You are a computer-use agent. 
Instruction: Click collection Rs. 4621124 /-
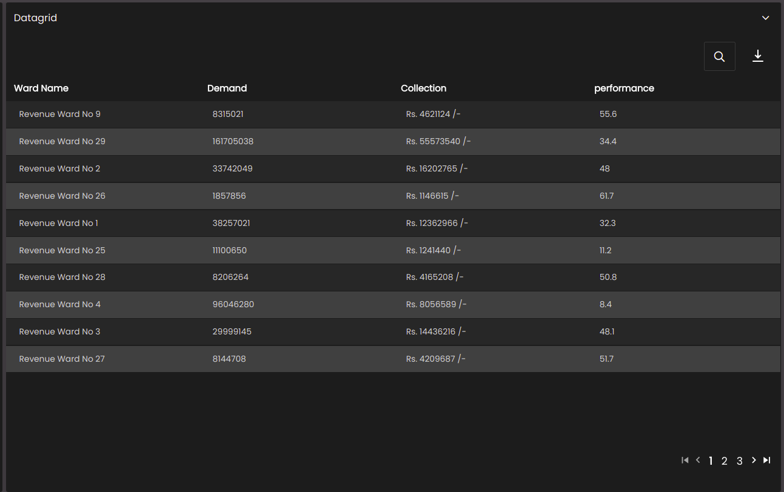click(435, 114)
